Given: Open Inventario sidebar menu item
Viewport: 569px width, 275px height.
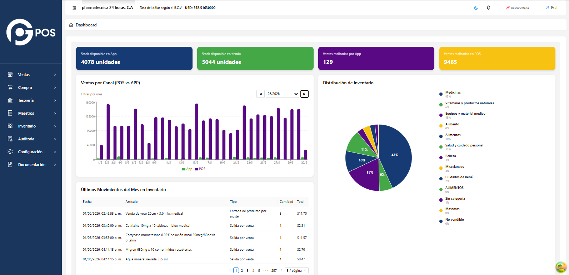Looking at the screenshot, I should pyautogui.click(x=31, y=126).
